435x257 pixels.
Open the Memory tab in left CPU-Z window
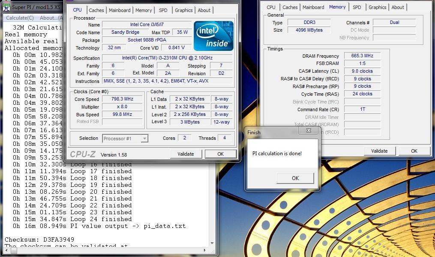tap(144, 10)
